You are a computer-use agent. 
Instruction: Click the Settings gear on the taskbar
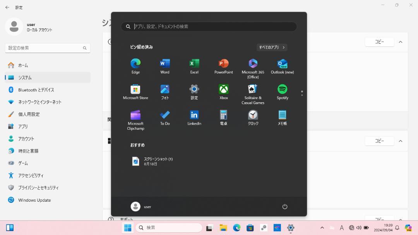click(291, 228)
